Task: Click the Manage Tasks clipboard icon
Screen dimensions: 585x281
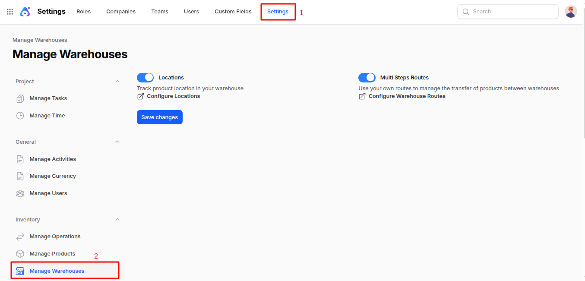Action: tap(20, 98)
